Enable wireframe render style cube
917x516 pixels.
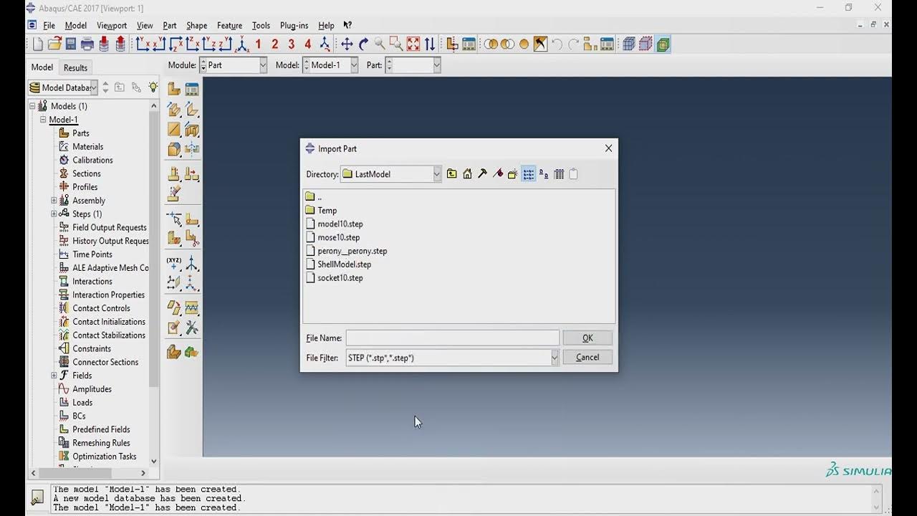[629, 44]
